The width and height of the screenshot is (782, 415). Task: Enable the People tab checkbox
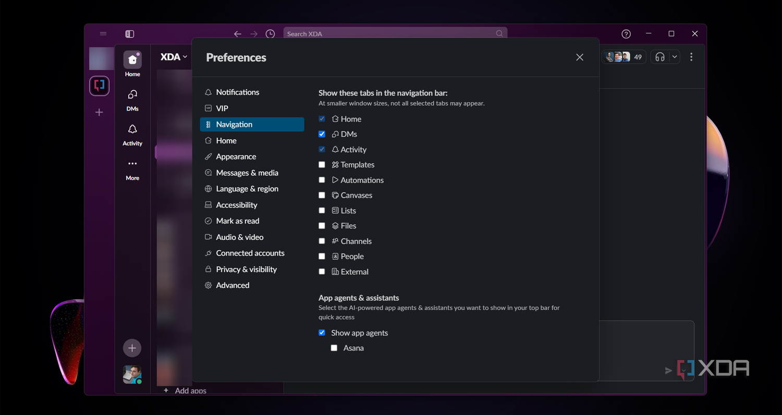(322, 257)
